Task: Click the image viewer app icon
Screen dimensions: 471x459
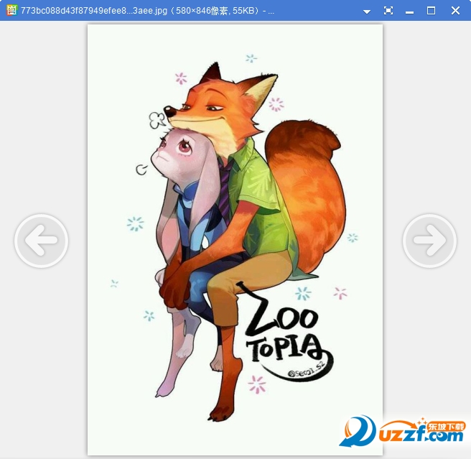Action: pyautogui.click(x=12, y=10)
